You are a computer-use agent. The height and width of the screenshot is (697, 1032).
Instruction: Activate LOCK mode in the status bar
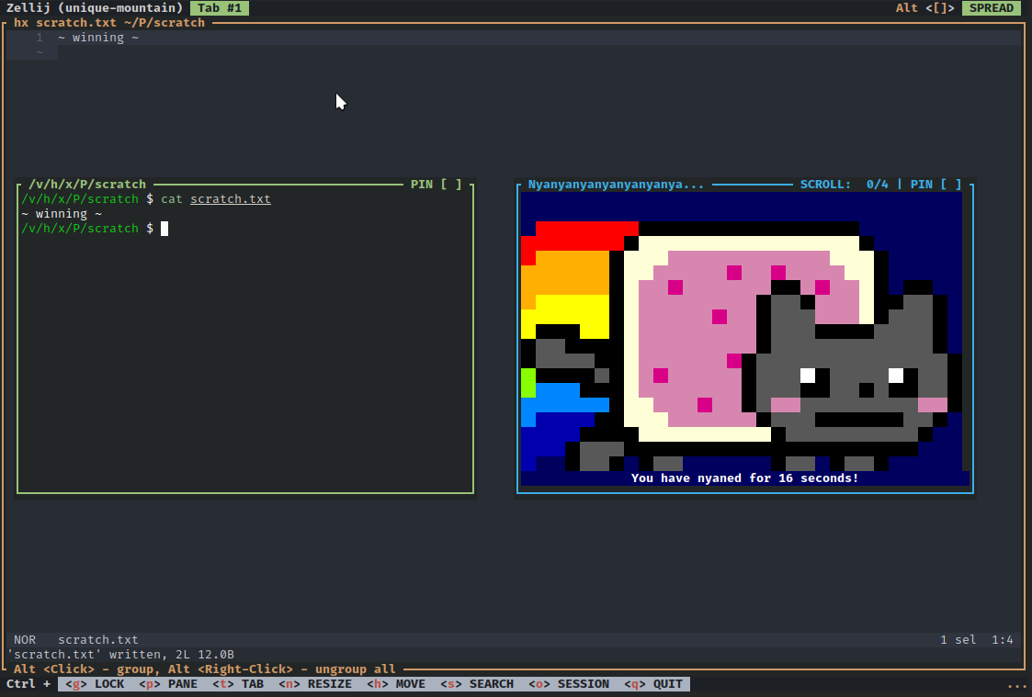pyautogui.click(x=95, y=684)
